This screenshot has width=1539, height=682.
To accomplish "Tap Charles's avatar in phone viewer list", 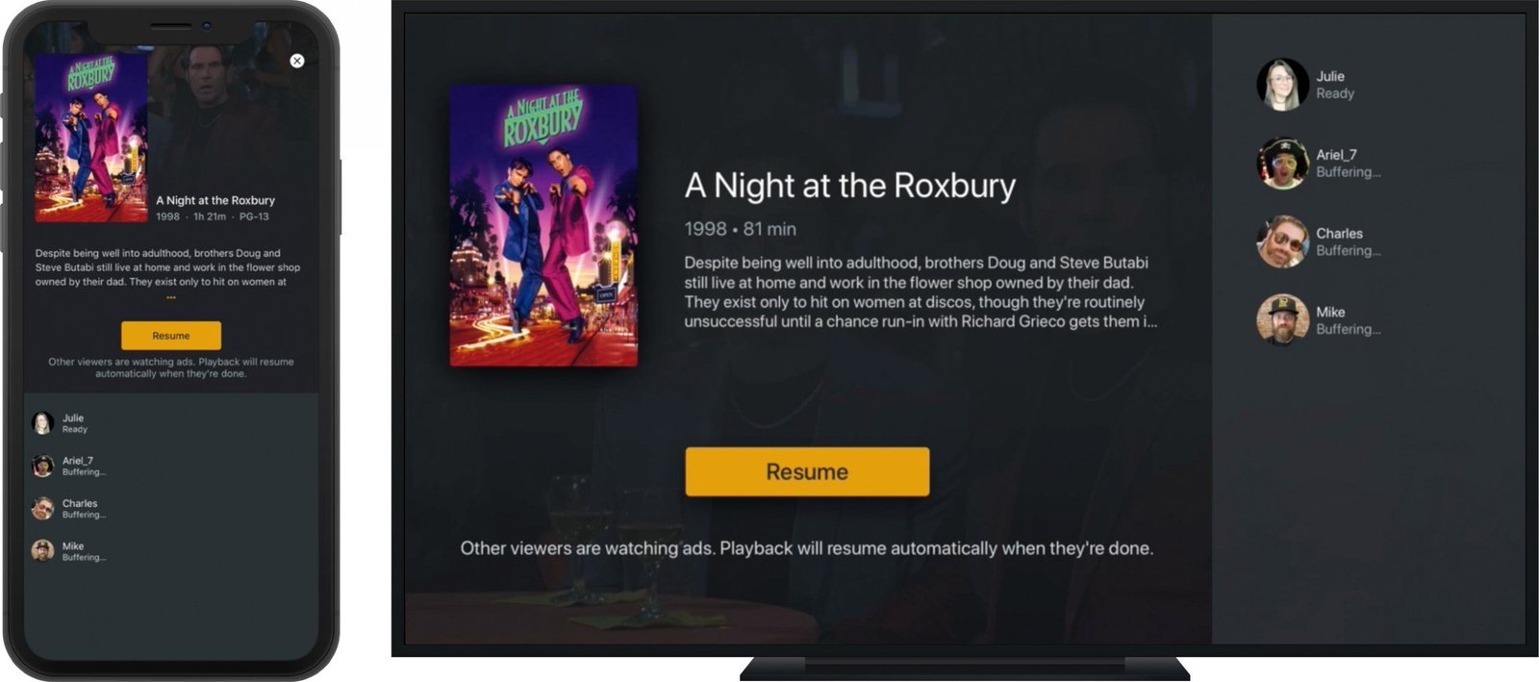I will pyautogui.click(x=42, y=508).
